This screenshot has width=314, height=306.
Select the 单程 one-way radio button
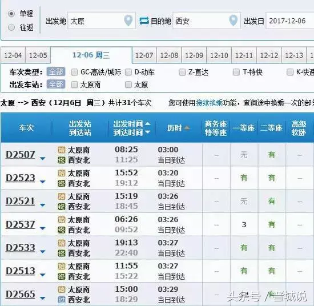coord(11,14)
